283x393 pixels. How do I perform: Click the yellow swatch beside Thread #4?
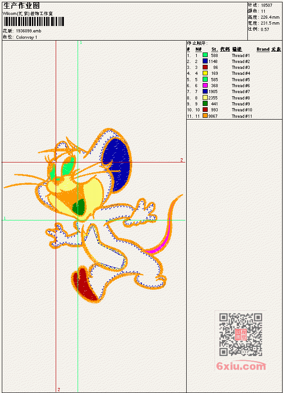click(205, 73)
